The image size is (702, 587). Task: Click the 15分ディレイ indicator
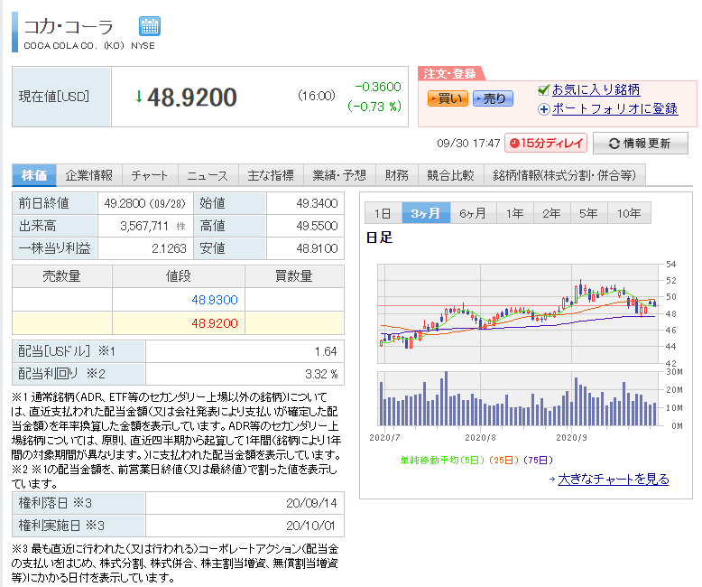coord(546,143)
